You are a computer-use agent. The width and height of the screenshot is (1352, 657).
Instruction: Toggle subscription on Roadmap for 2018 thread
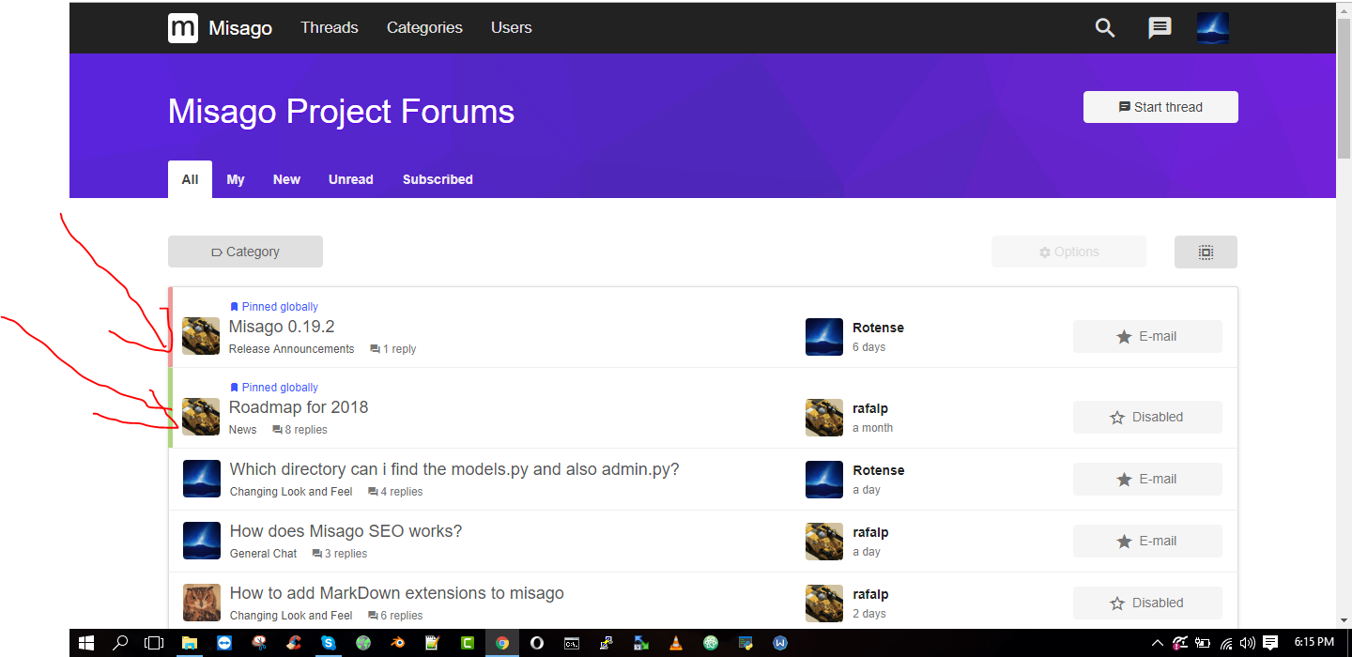pos(1147,417)
